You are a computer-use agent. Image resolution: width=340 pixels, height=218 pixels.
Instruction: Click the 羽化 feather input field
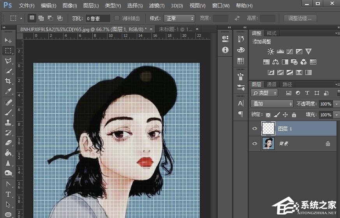[x=98, y=18]
